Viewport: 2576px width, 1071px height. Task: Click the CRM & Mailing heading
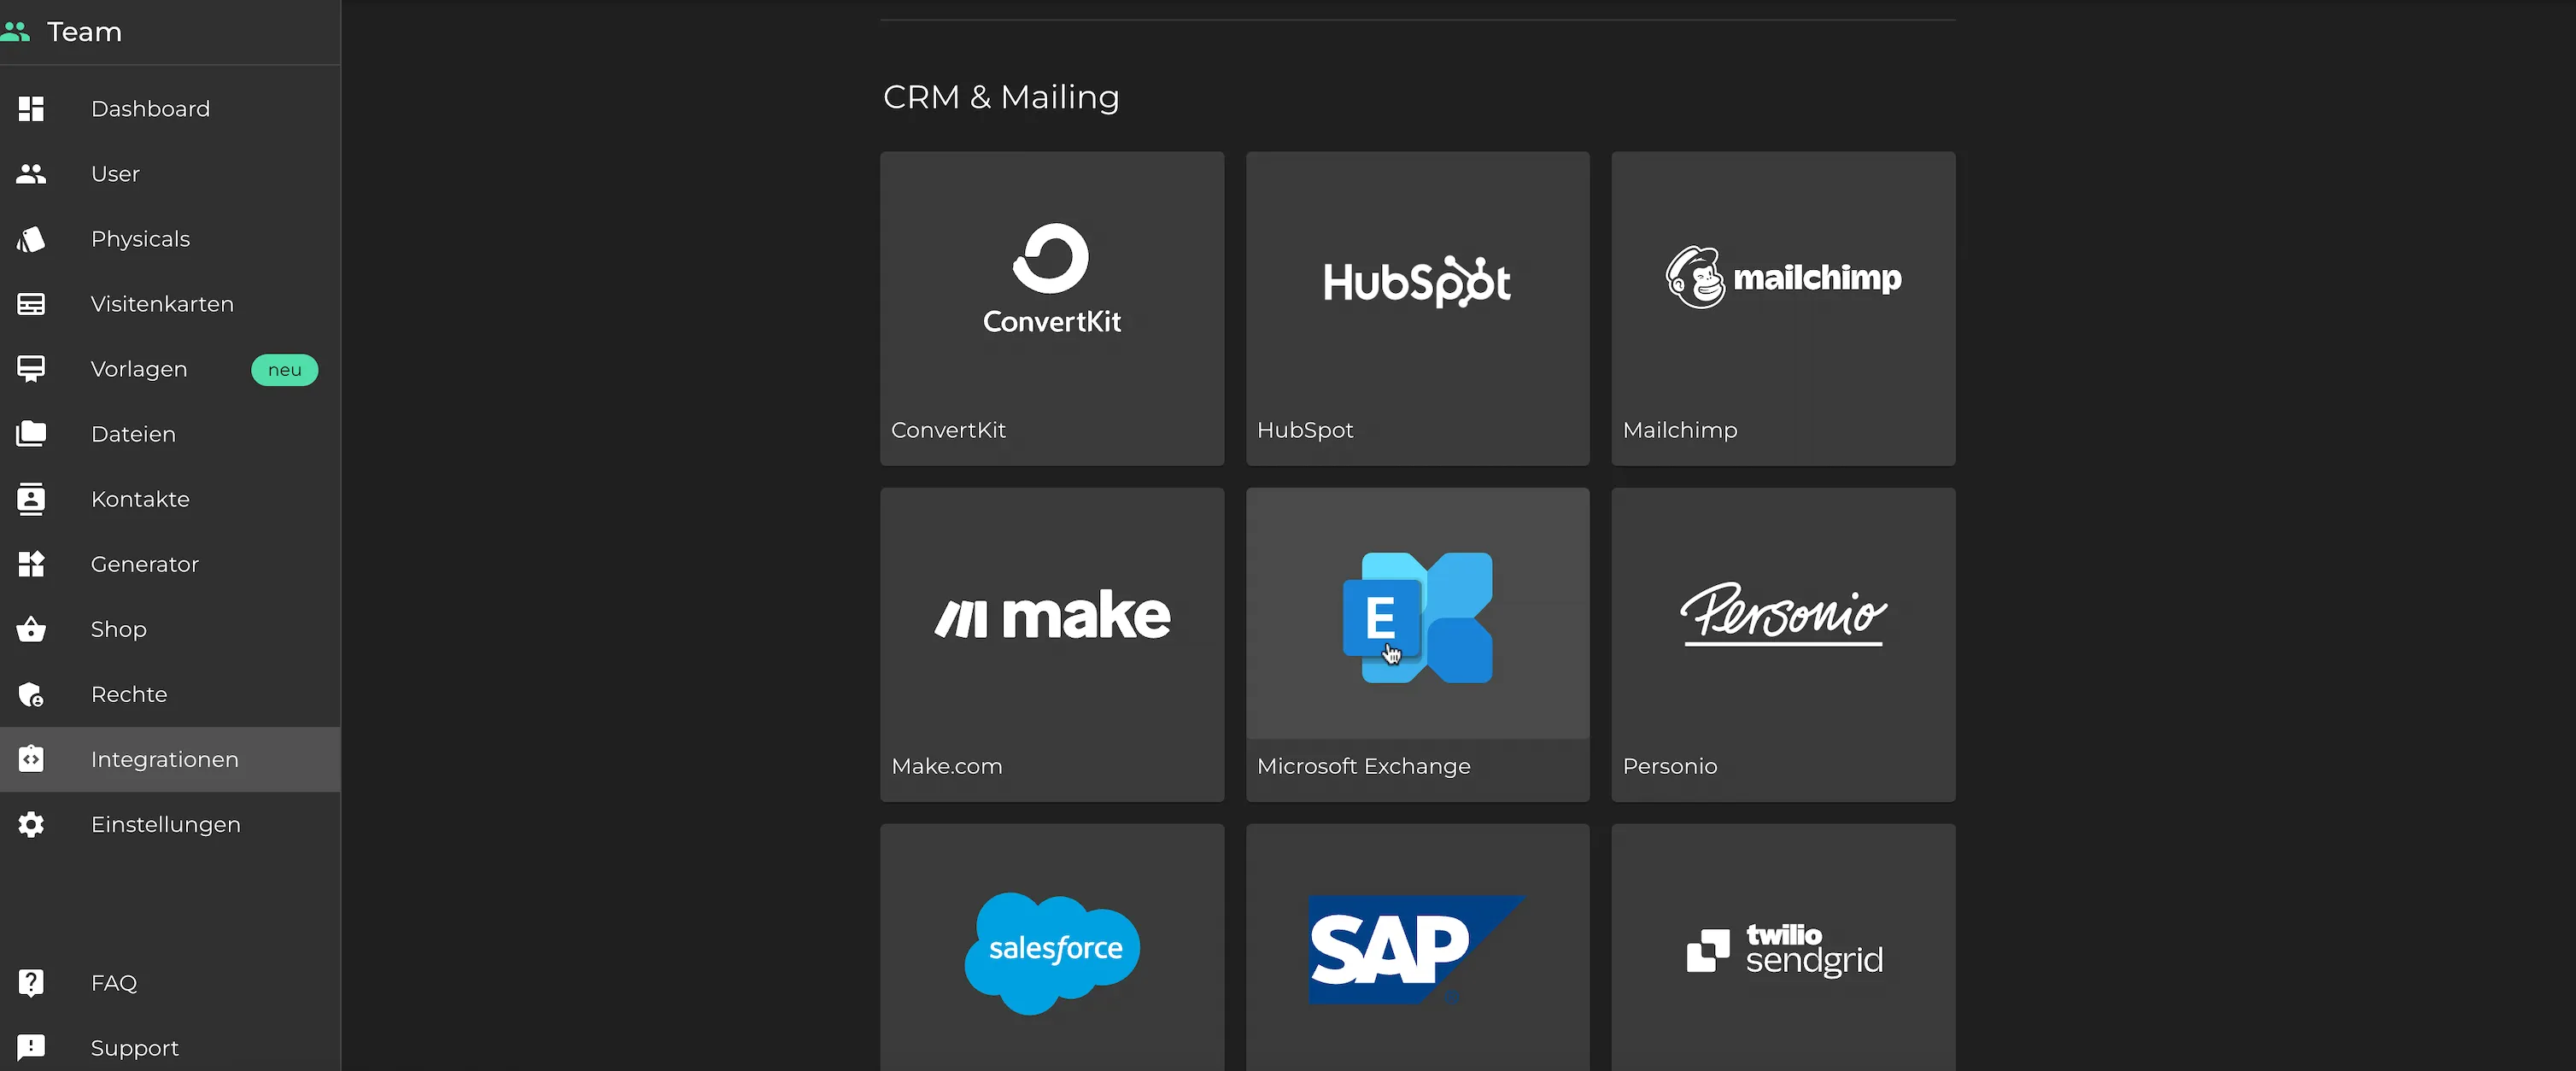(x=1001, y=97)
